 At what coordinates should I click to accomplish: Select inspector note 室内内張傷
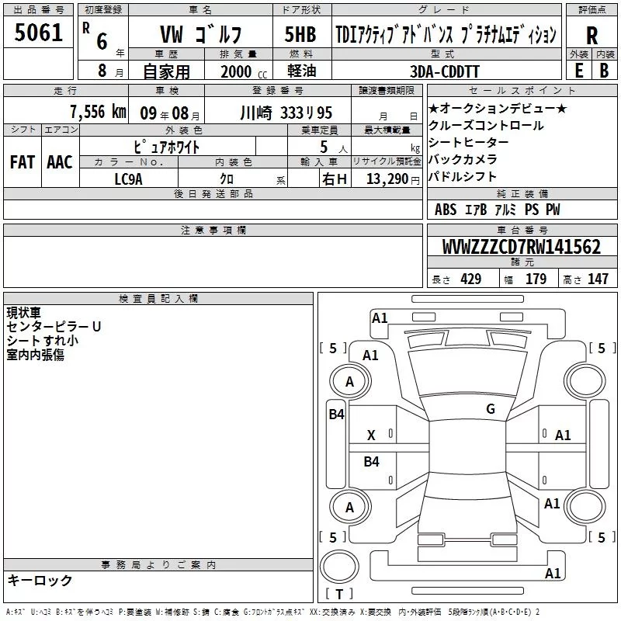point(35,355)
